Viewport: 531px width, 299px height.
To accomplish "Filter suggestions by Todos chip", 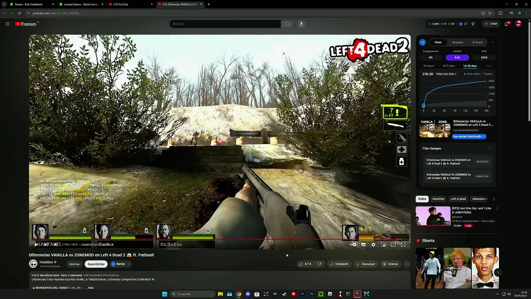I will pyautogui.click(x=422, y=199).
